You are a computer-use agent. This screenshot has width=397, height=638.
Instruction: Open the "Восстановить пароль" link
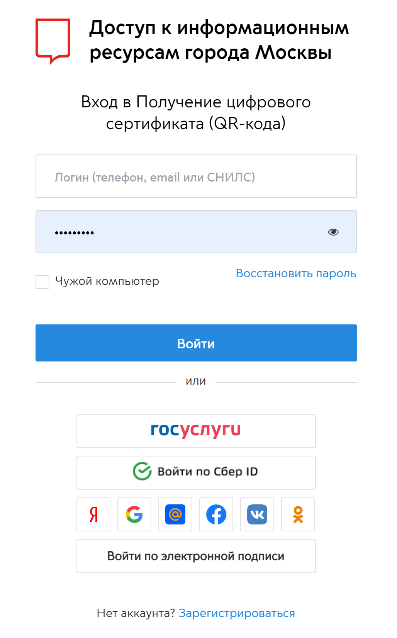(296, 273)
